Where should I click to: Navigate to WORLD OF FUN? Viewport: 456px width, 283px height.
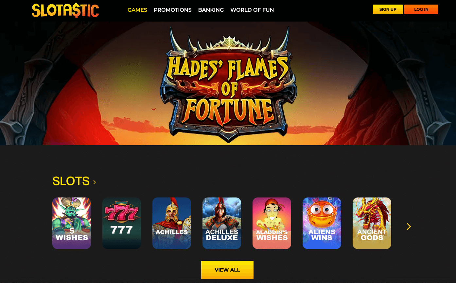252,10
